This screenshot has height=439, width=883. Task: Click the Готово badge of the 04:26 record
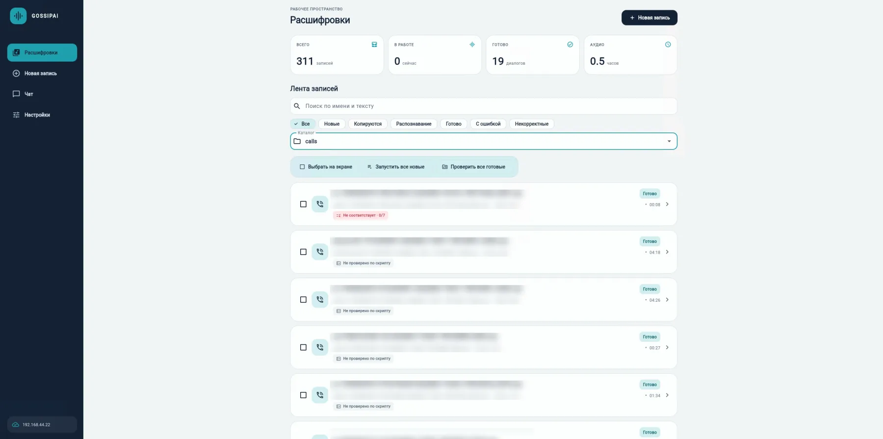[x=649, y=289]
